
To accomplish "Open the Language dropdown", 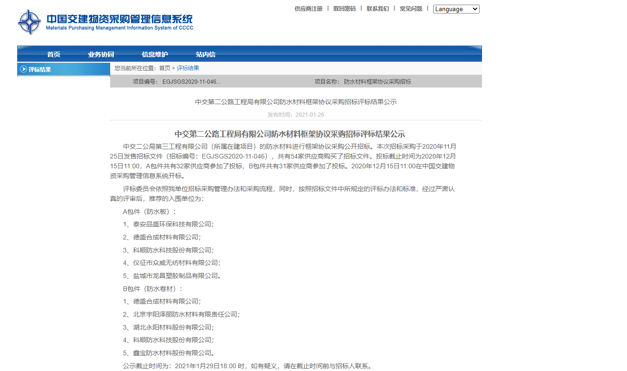I will [x=456, y=9].
